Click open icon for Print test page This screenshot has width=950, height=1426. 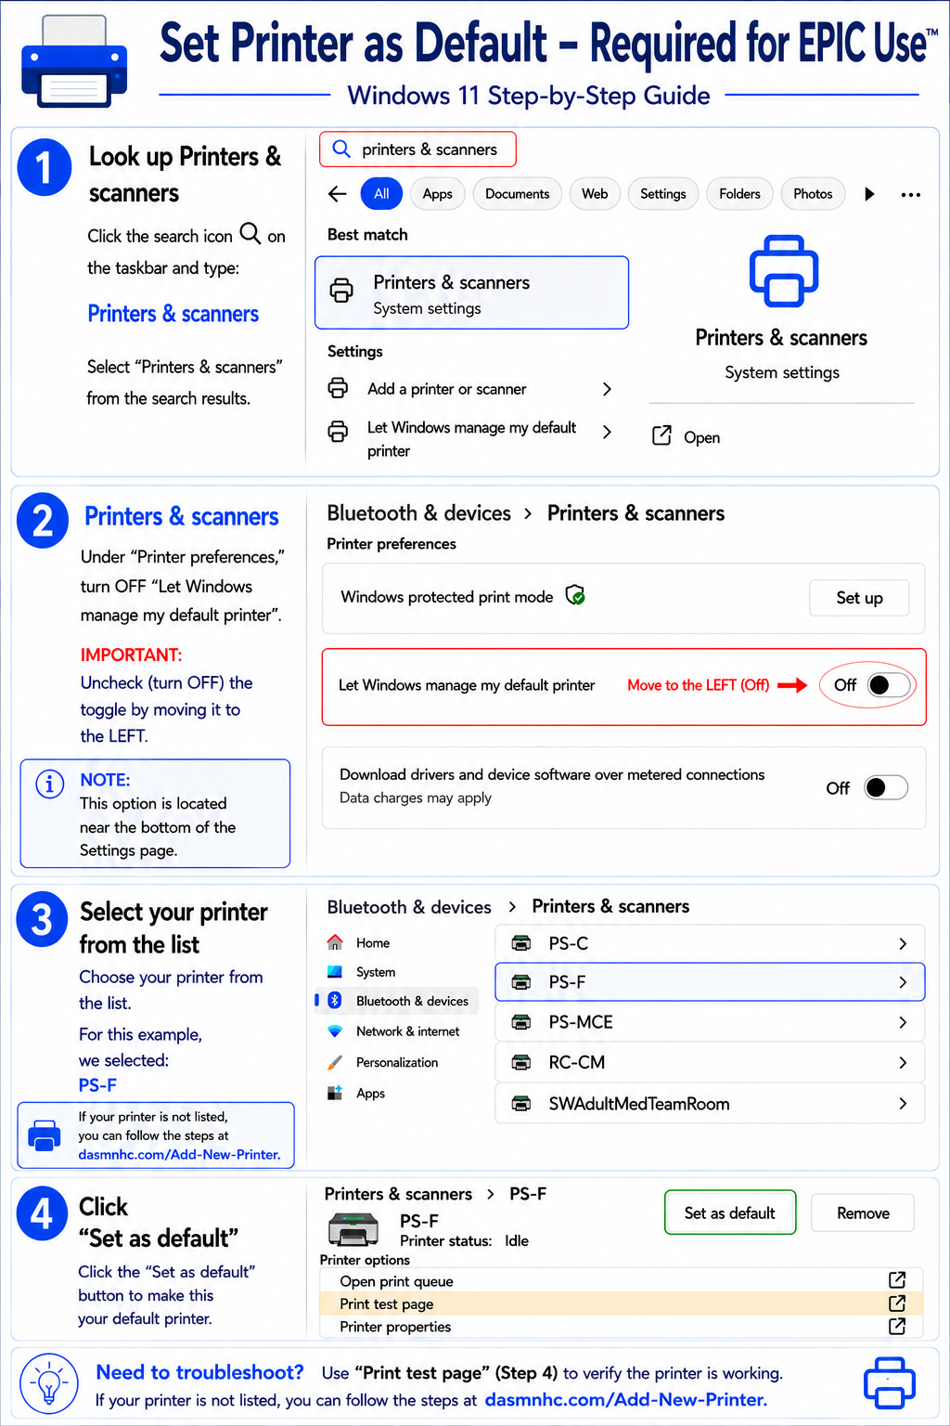[x=897, y=1303]
